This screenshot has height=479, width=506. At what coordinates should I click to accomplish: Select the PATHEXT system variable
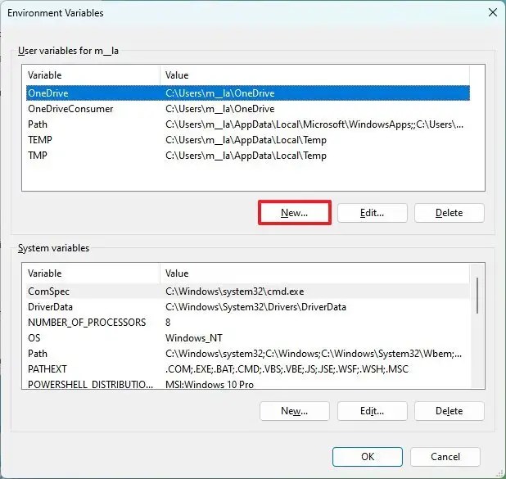(248, 369)
